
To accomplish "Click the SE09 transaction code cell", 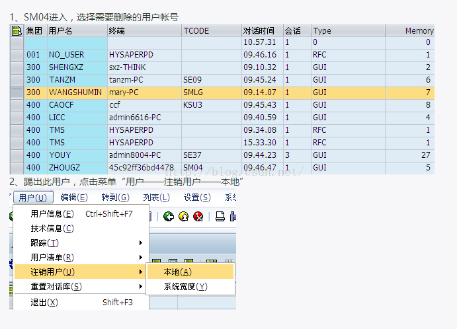I will point(211,80).
